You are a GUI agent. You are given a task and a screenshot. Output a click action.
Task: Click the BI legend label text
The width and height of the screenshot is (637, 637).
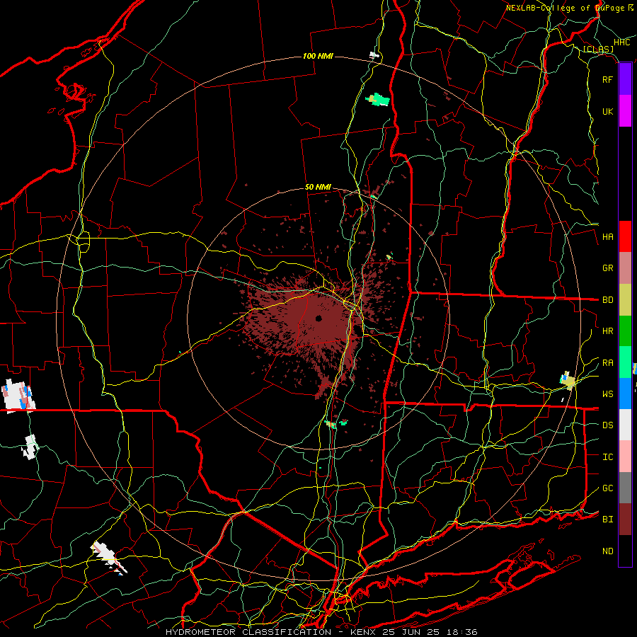click(x=607, y=520)
